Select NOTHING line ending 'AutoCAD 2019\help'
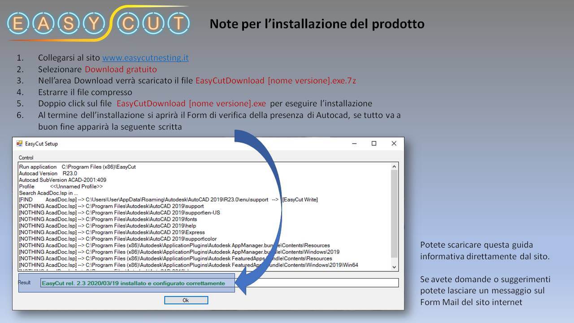Viewport: 574px width, 323px height. [x=108, y=226]
